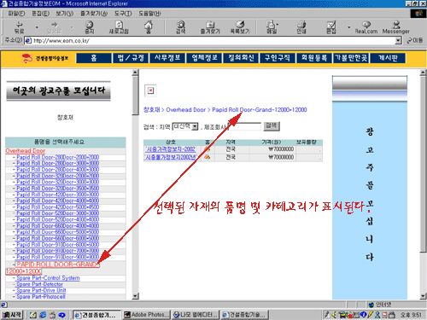Screen dimensions: 427x320
Task: Open forward-history dropdown arrow next to 앞으로
Action: coord(72,27)
